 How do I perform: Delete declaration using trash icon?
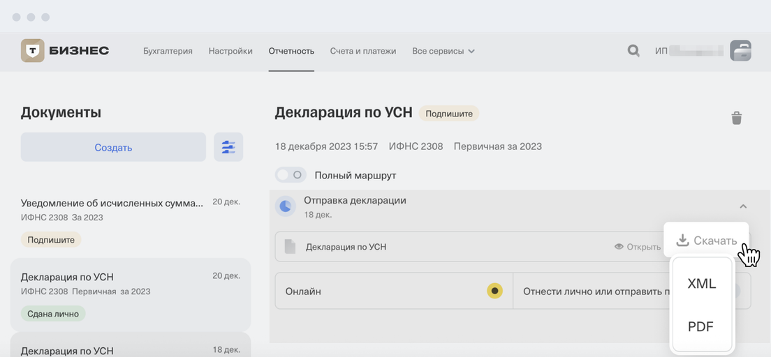[x=736, y=118]
